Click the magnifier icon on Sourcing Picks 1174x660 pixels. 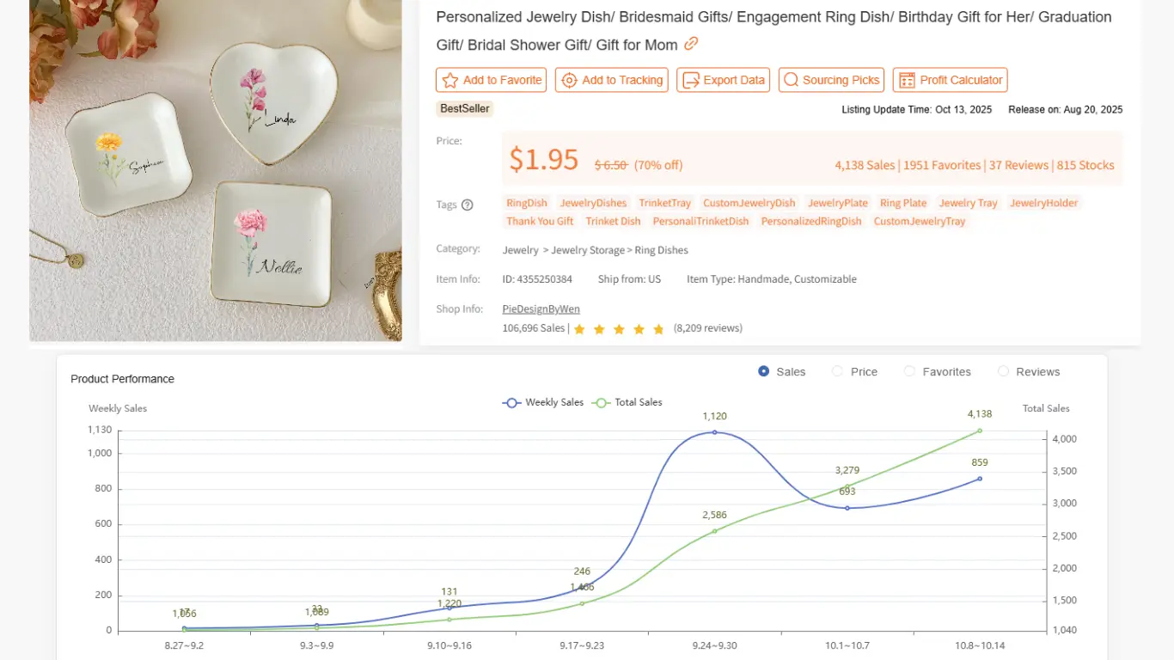(x=791, y=79)
